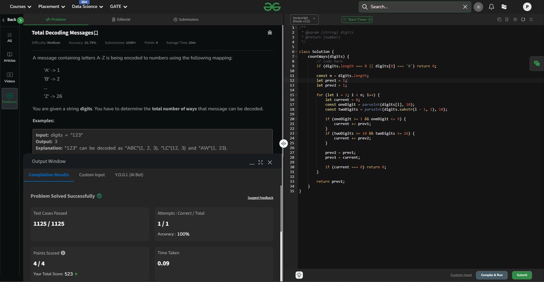The image size is (544, 282).
Task: Reset the code with refresh icon
Action: coord(523,19)
